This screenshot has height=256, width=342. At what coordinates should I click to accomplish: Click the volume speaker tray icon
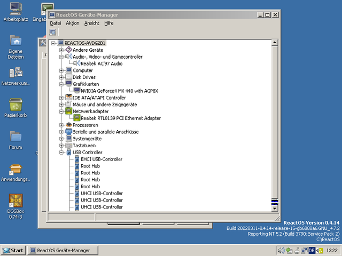pyautogui.click(x=281, y=250)
